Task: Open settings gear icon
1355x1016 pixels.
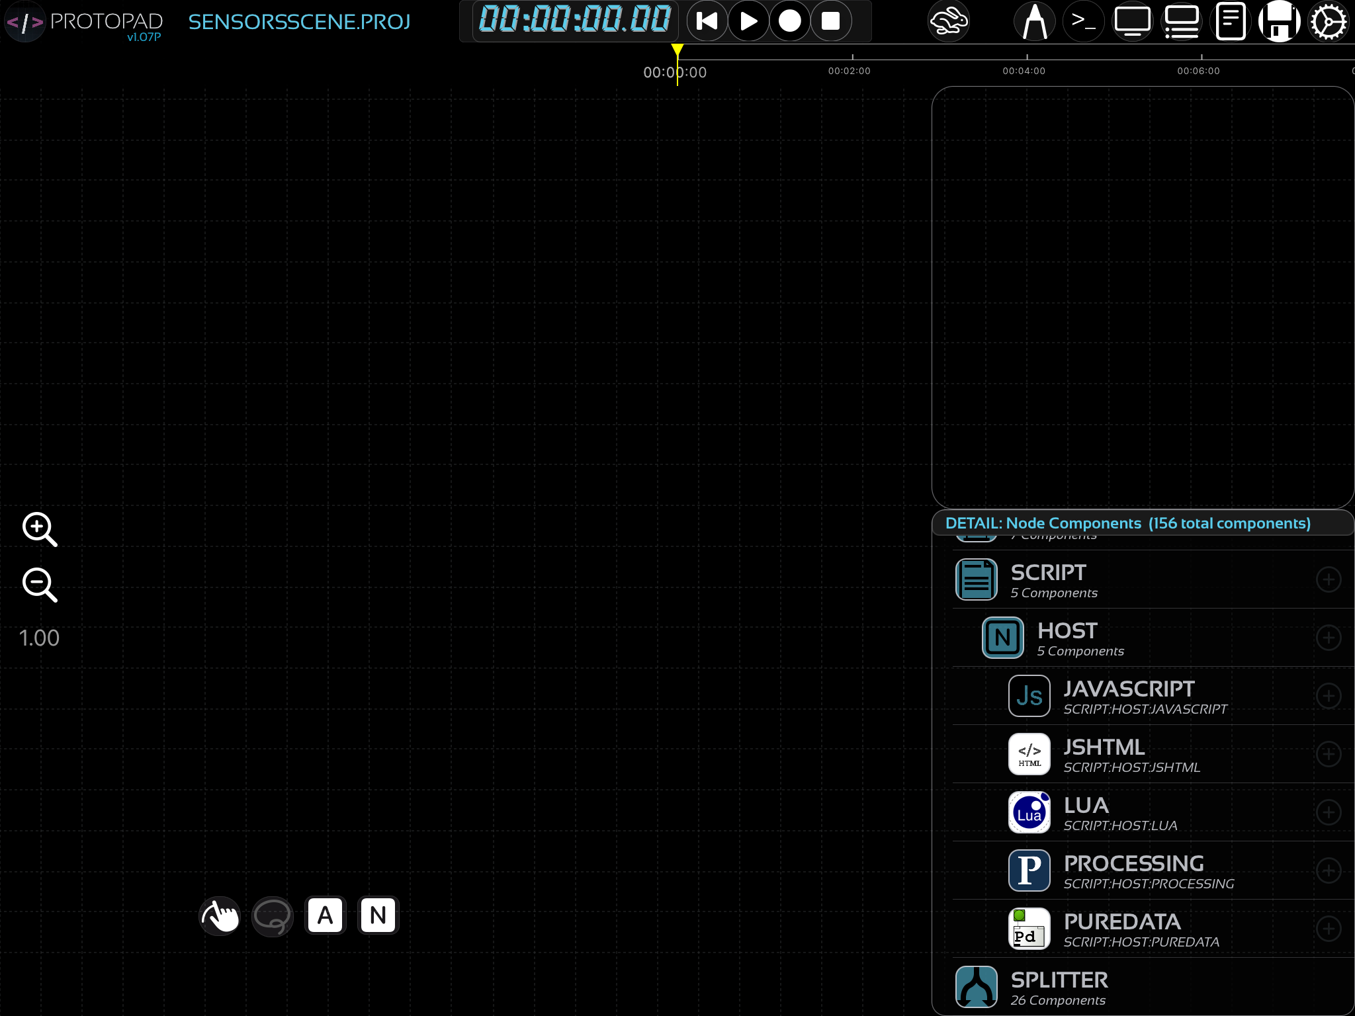Action: pyautogui.click(x=1328, y=22)
